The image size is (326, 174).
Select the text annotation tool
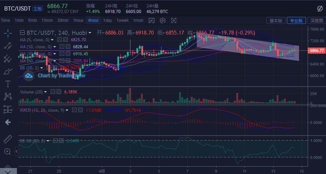pyautogui.click(x=8, y=84)
